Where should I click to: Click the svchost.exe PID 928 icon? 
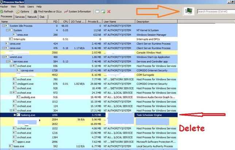tap(15, 88)
